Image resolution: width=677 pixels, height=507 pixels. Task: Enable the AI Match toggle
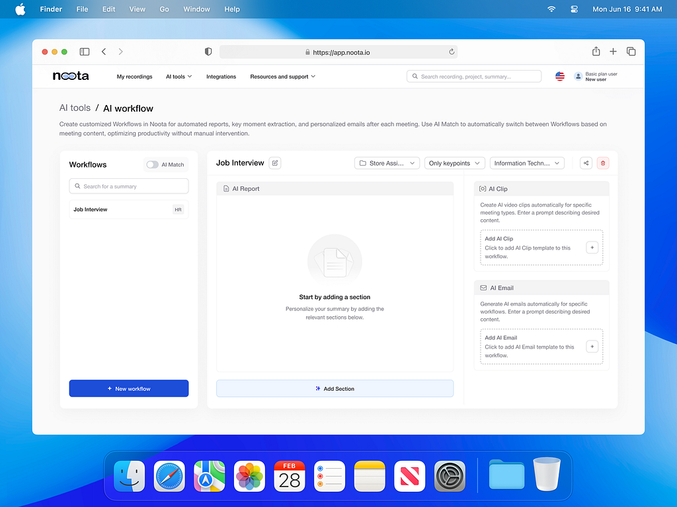pos(152,164)
